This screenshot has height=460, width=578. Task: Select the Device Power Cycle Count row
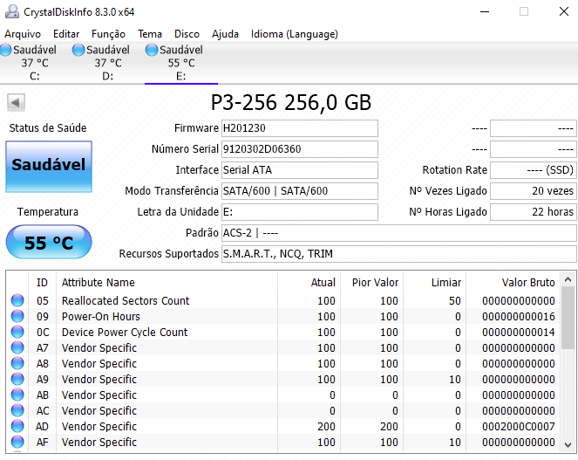pyautogui.click(x=283, y=332)
